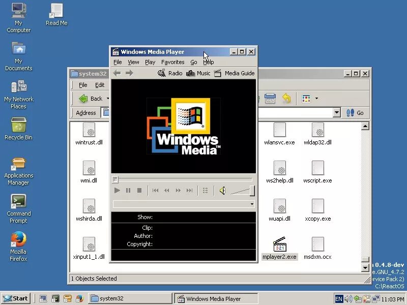This screenshot has height=305, width=407.
Task: Select the wuapi.dll file
Action: click(x=279, y=210)
